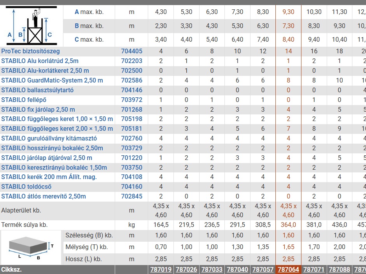
Task: Open STABILO függőleges keret 2,00 × 1,50 m
Action: pos(57,129)
